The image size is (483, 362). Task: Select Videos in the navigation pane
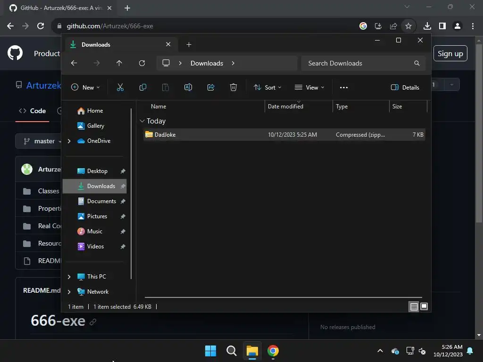pos(95,247)
